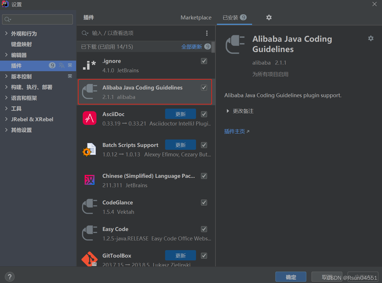382x283 pixels.
Task: Select the CodeGlance plugin name
Action: coord(118,202)
